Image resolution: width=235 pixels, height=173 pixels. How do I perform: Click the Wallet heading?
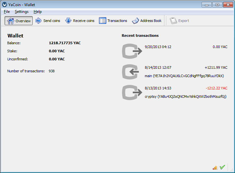click(x=16, y=36)
